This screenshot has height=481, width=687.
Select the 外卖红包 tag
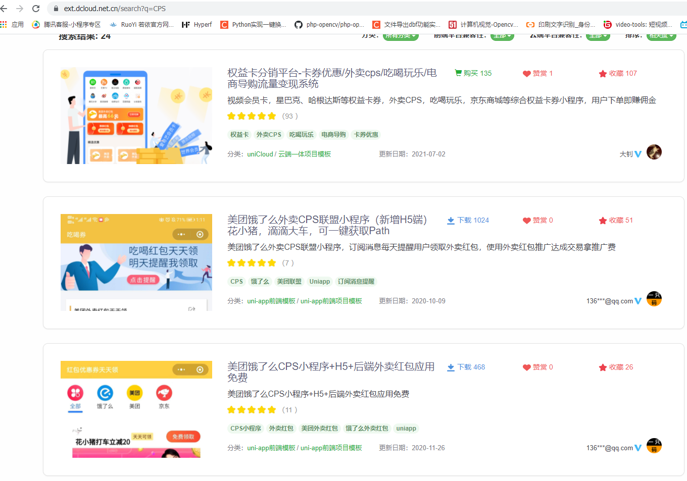281,429
